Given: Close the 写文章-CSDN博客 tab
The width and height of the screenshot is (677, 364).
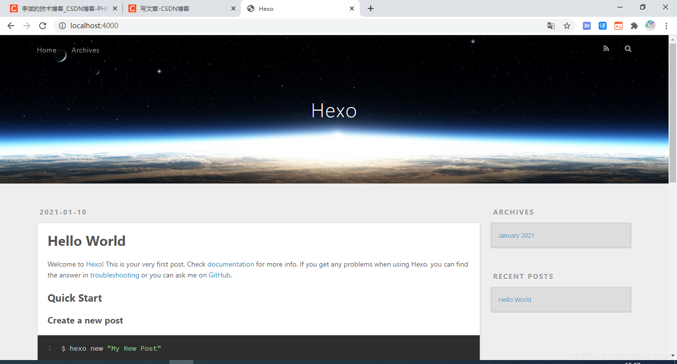Looking at the screenshot, I should (x=233, y=8).
